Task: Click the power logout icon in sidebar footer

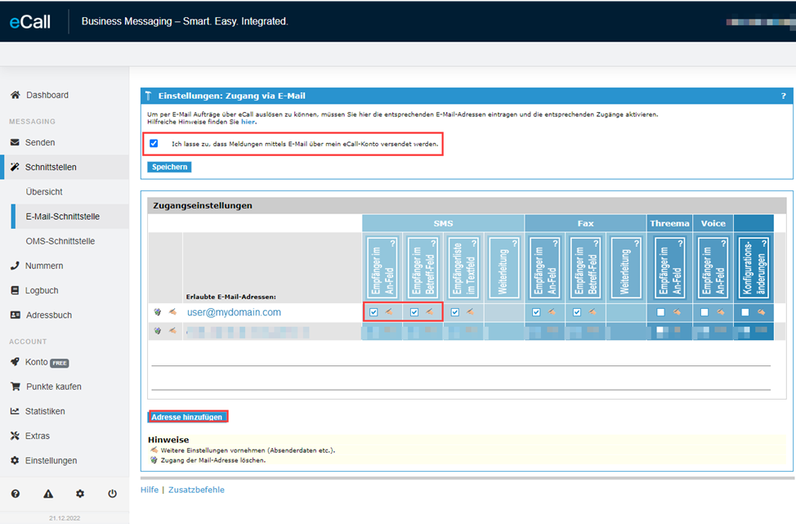Action: click(113, 494)
